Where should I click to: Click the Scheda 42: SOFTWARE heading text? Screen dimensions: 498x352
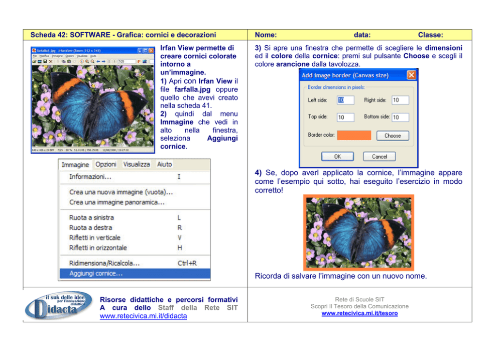click(x=123, y=35)
